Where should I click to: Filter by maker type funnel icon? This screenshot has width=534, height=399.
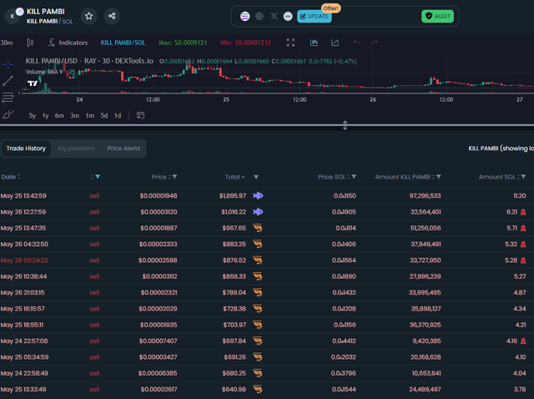tap(256, 177)
